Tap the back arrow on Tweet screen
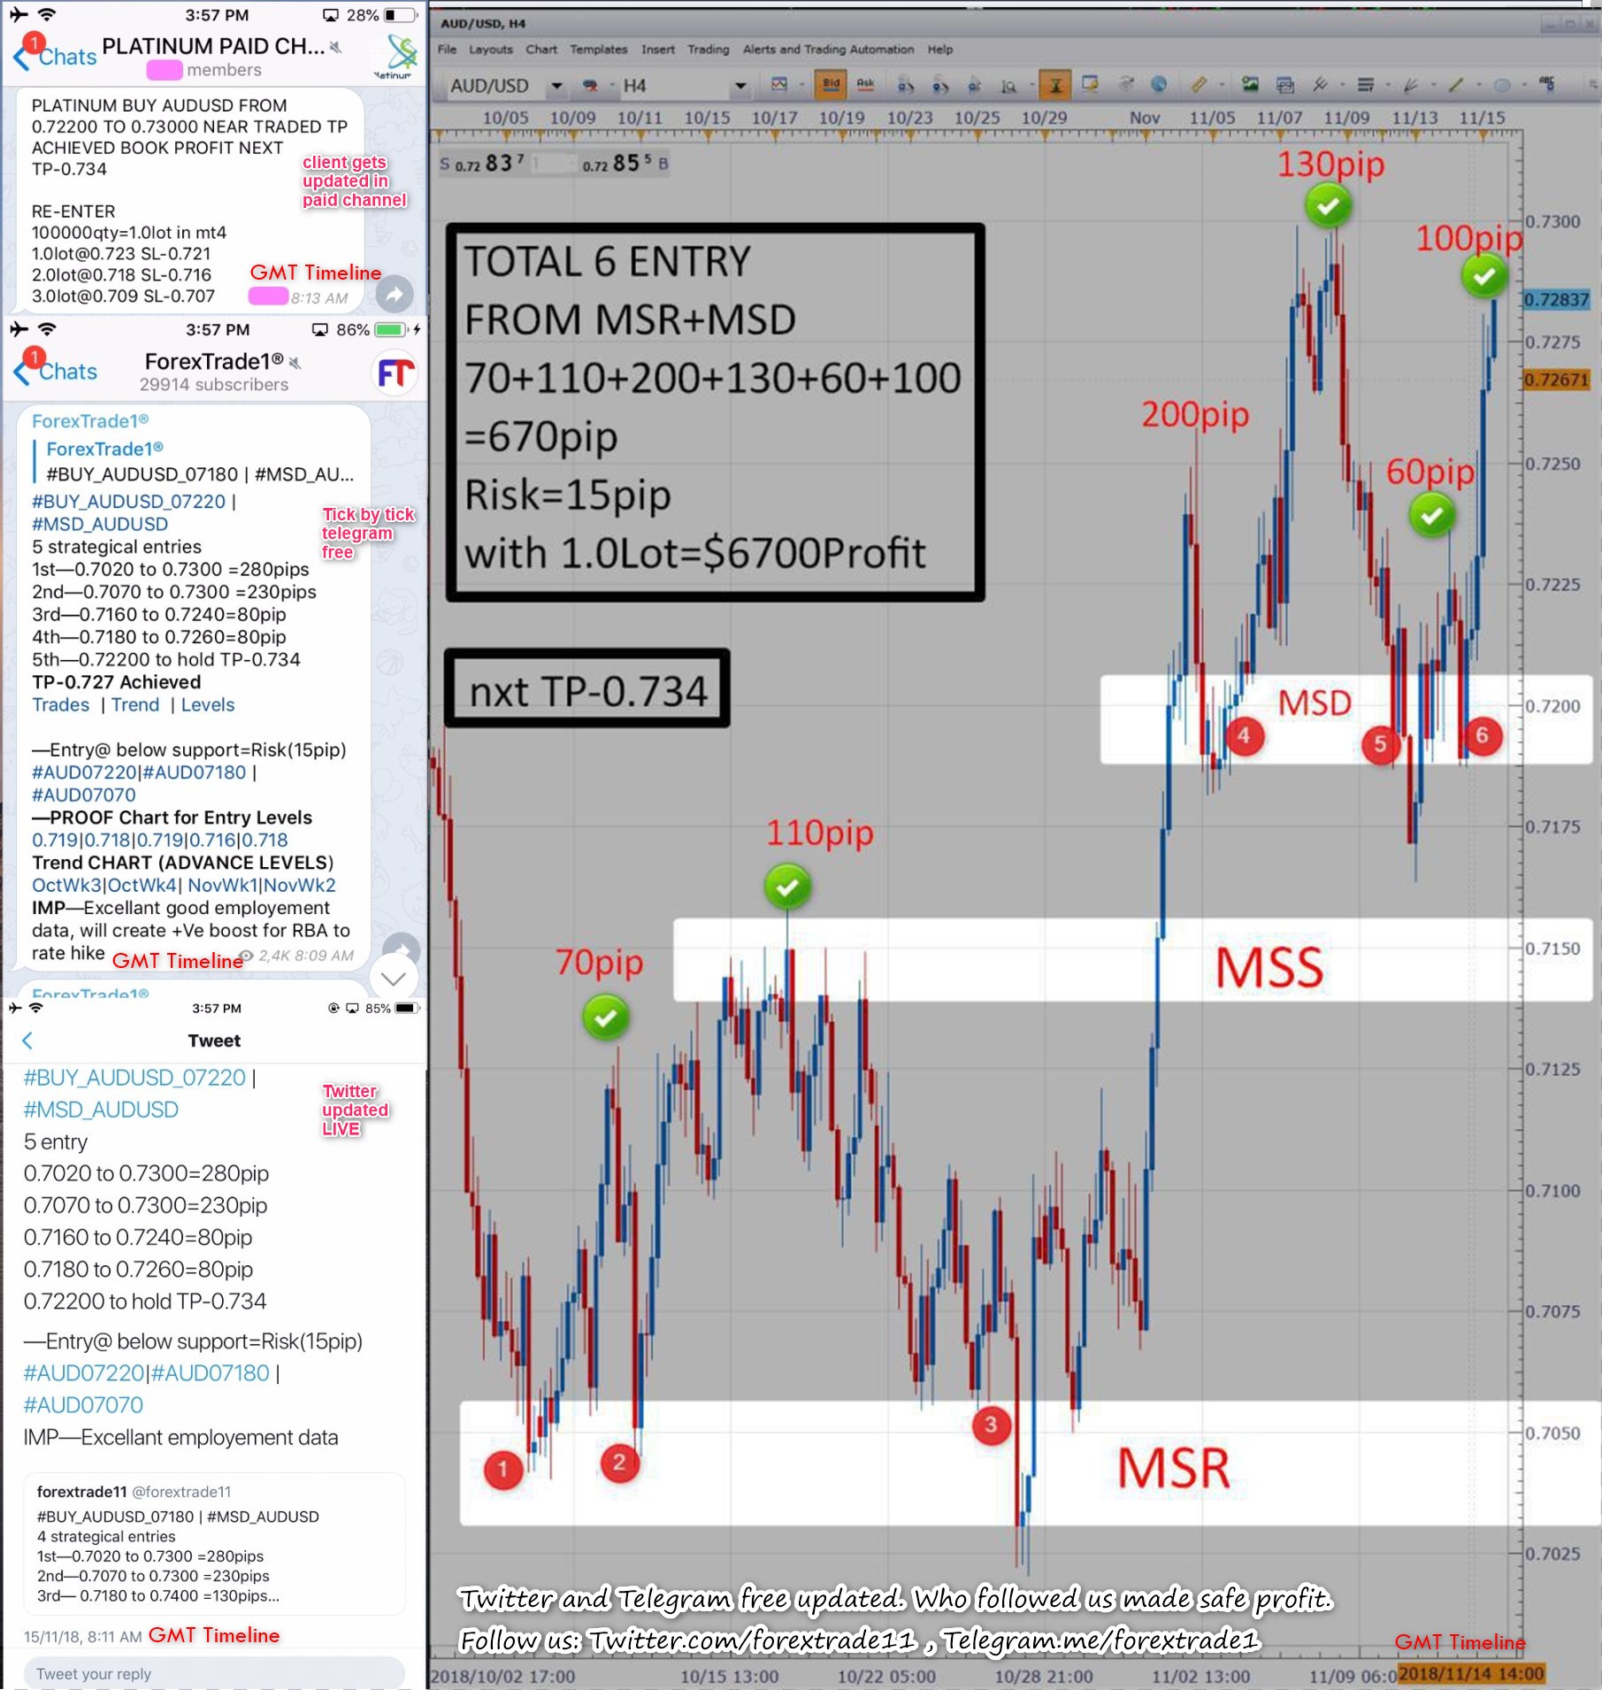Viewport: 1602px width, 1690px height. [x=27, y=1041]
